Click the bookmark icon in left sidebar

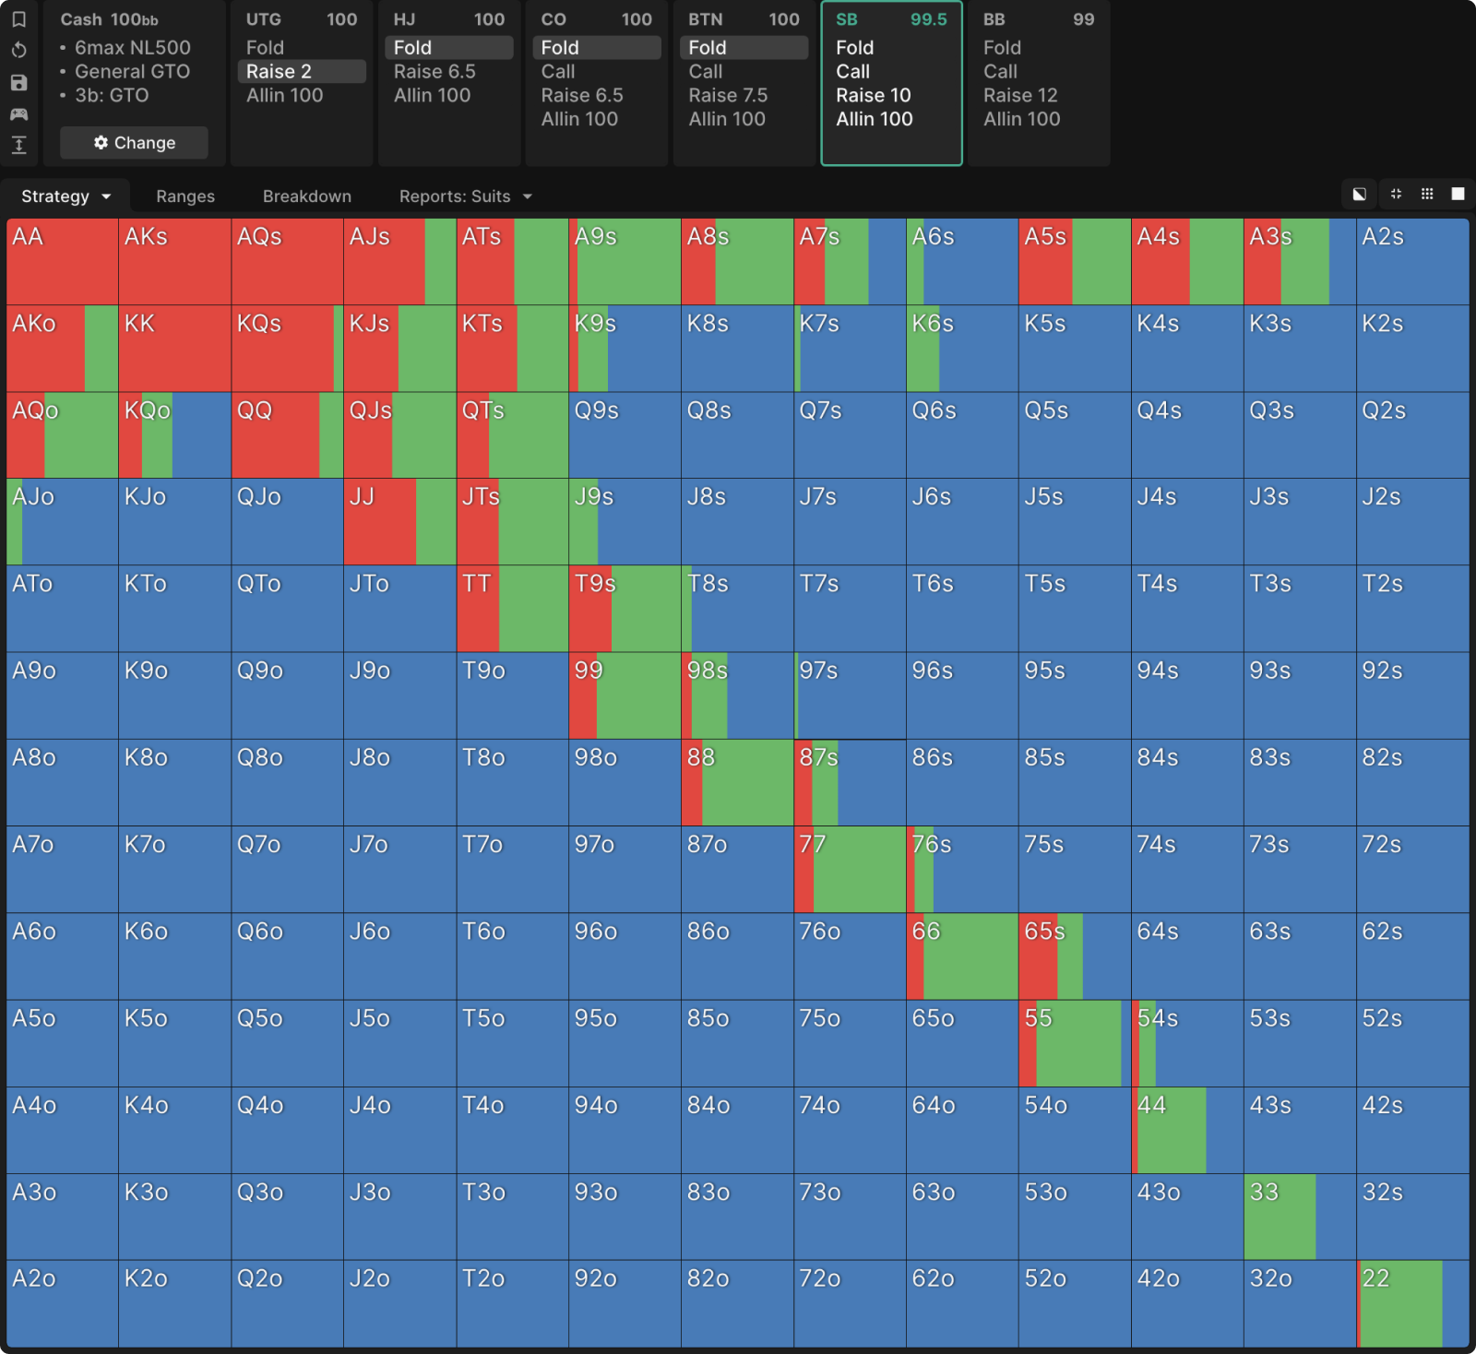click(x=18, y=19)
